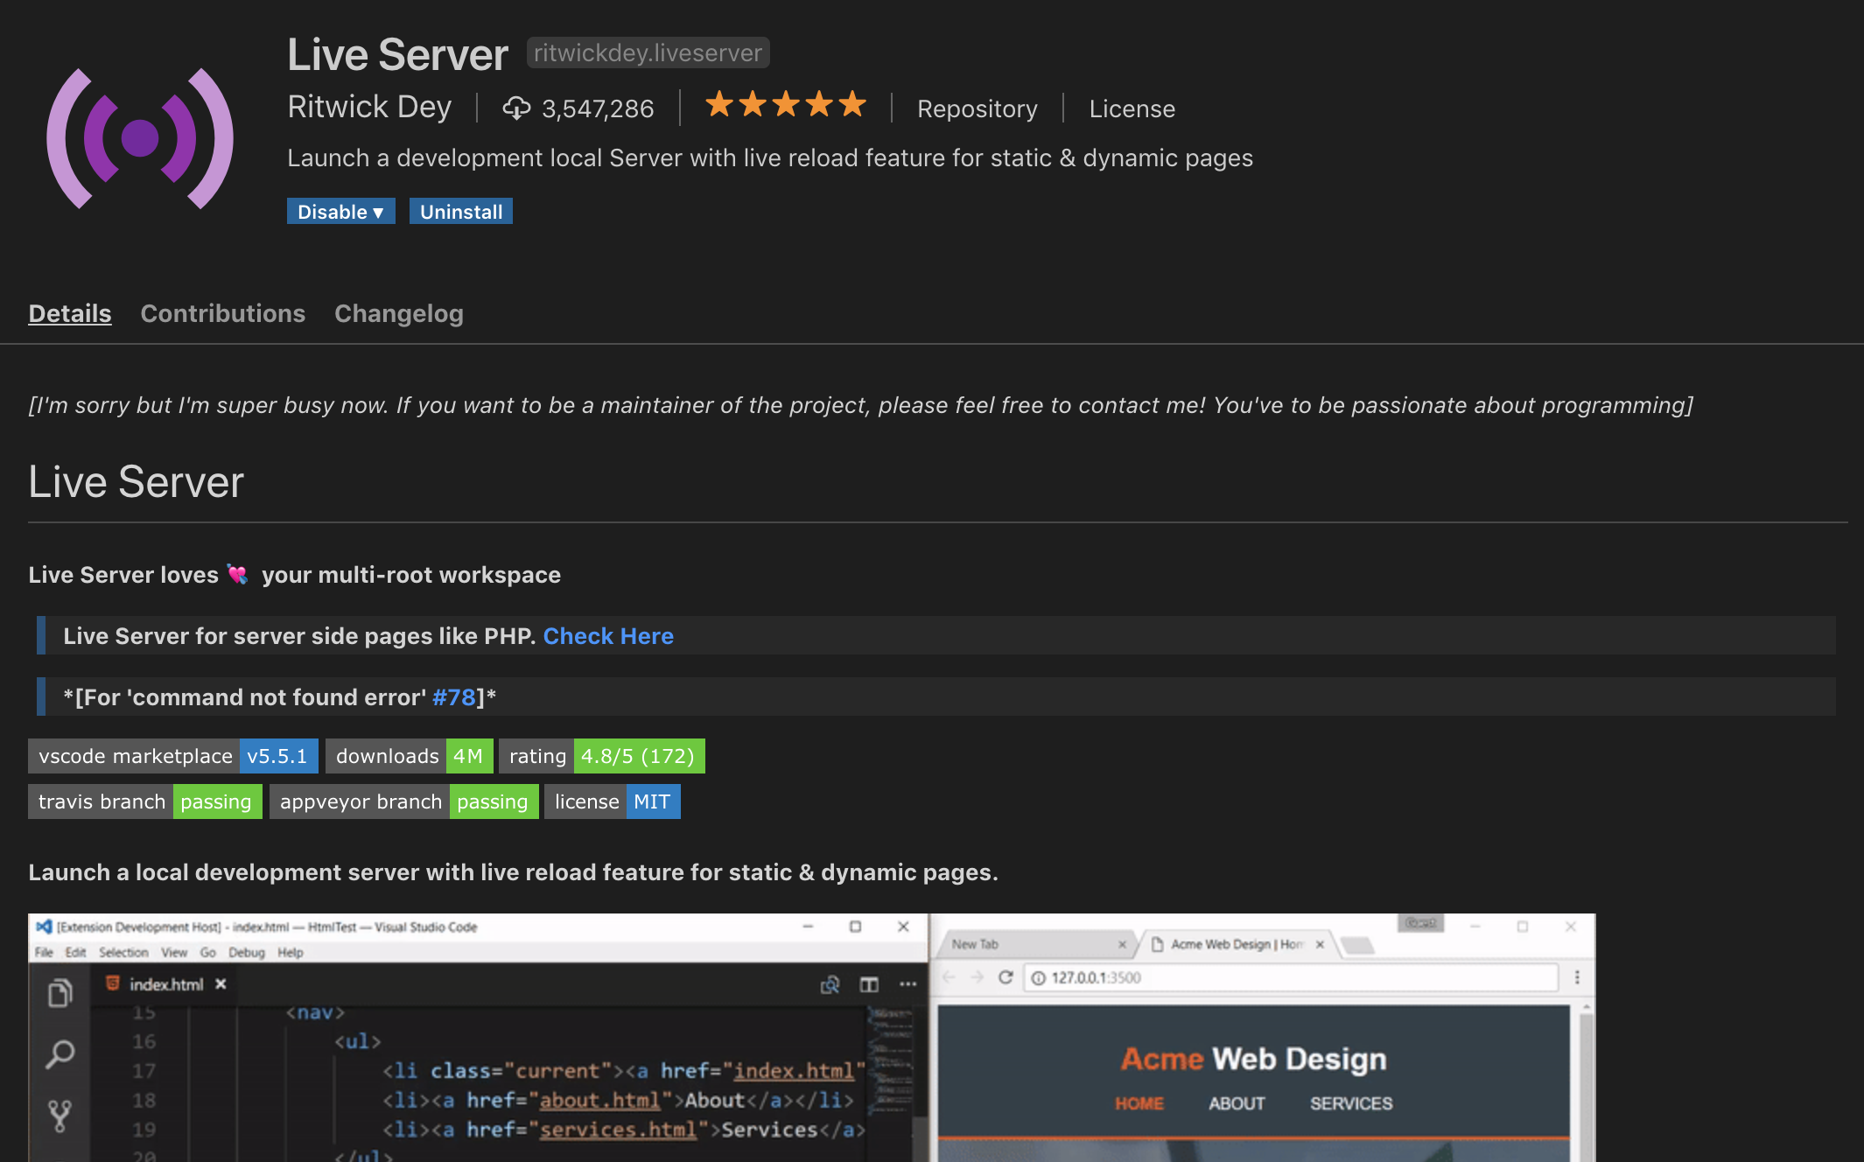Viewport: 1864px width, 1162px height.
Task: Click the ritwickdey.liveserver identifier label
Action: point(648,52)
